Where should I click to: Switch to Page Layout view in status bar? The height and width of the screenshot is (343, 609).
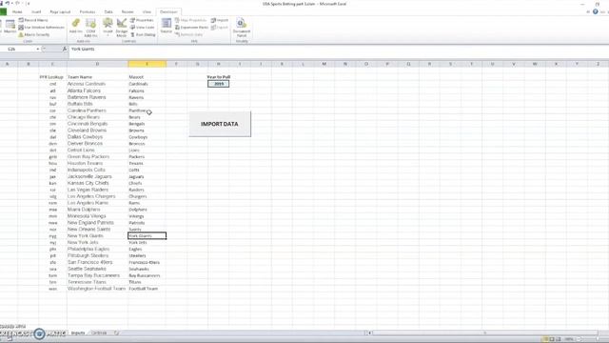pos(552,339)
